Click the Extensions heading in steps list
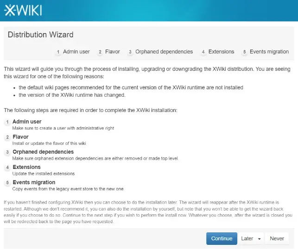298x249 pixels. 26,167
